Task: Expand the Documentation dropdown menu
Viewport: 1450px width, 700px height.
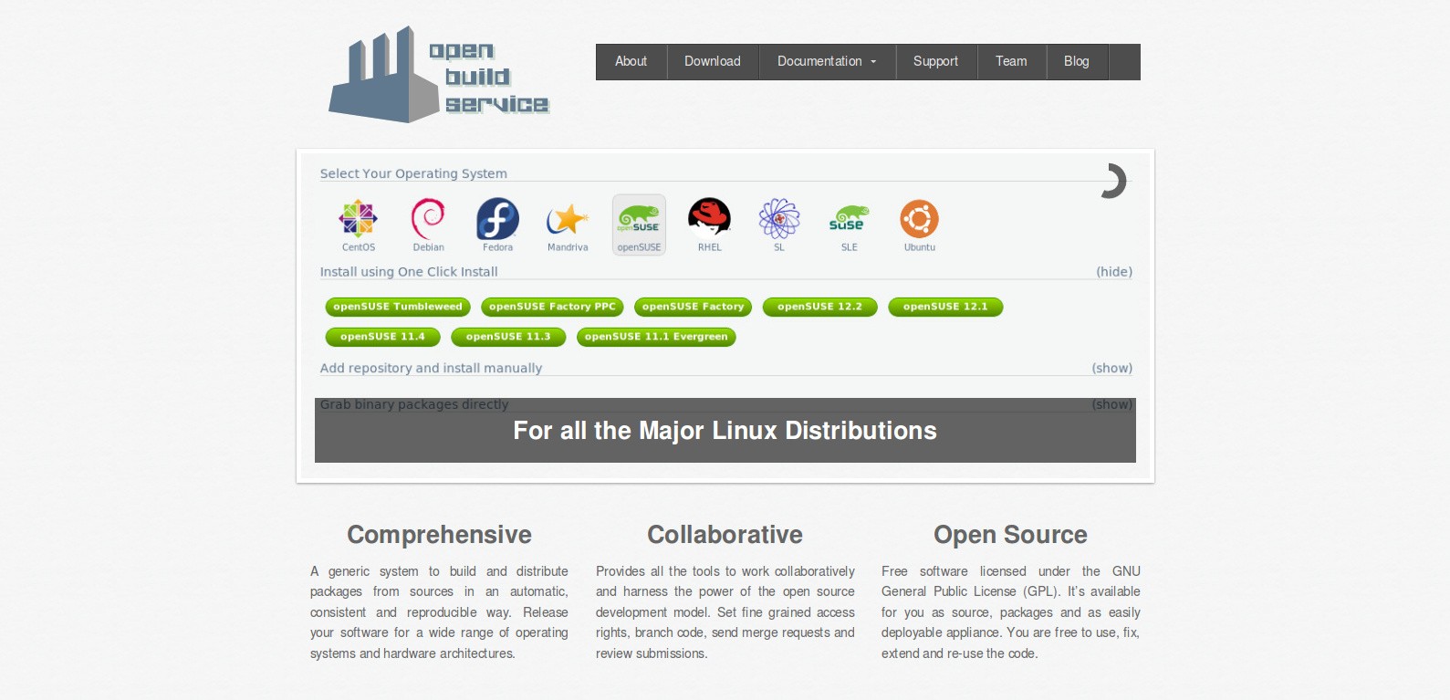Action: point(826,61)
